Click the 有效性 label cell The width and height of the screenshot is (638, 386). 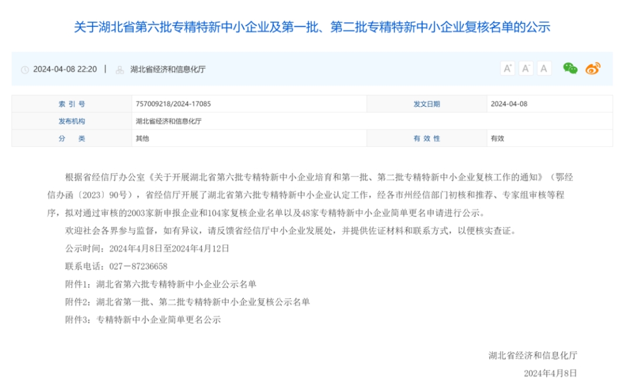pos(427,138)
